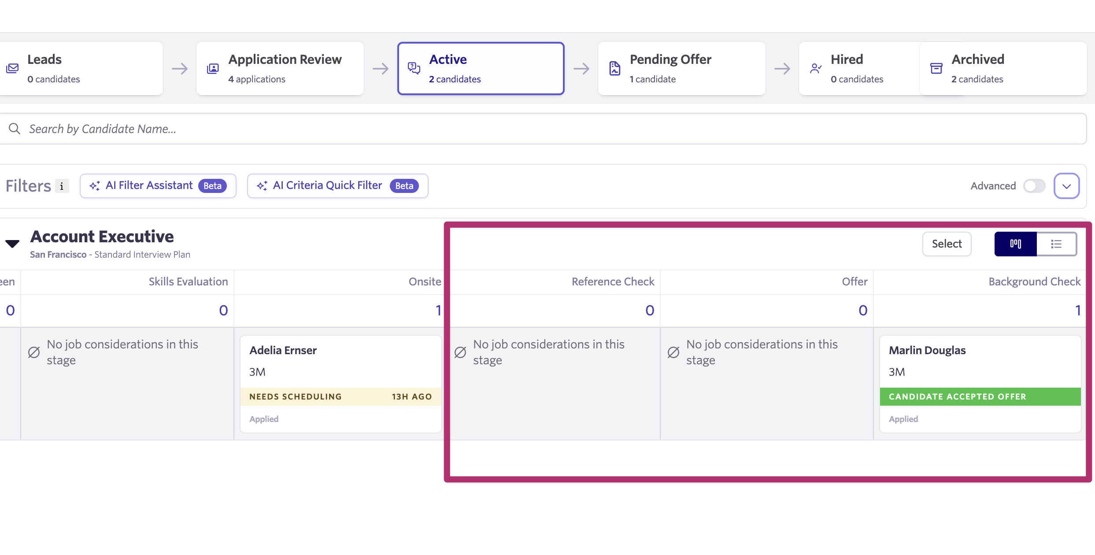Click the Hired person-check icon
The image size is (1095, 555).
815,68
